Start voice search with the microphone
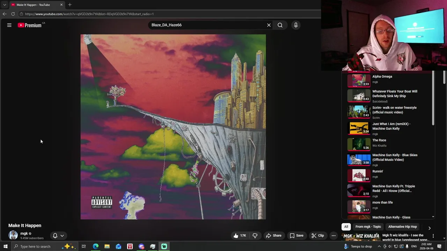Image resolution: width=447 pixels, height=251 pixels. pyautogui.click(x=296, y=25)
